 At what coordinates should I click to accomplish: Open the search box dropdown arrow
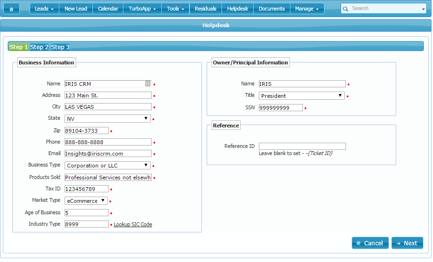(x=423, y=9)
